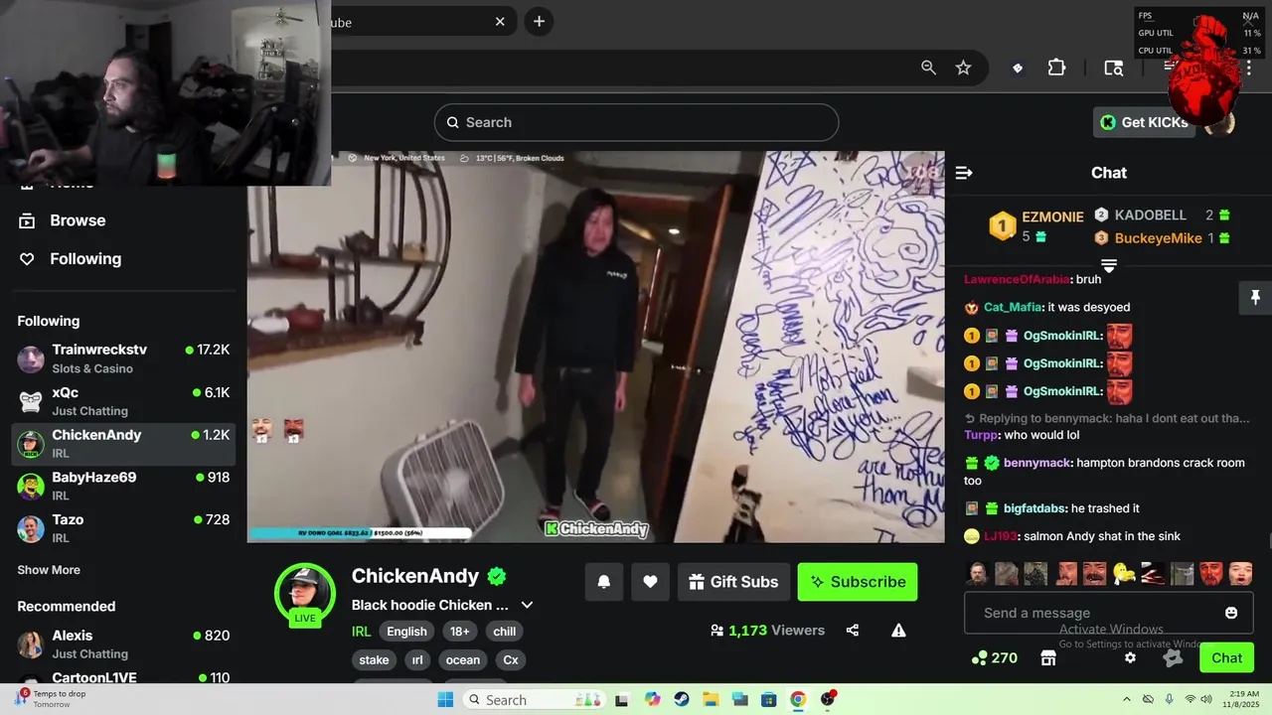This screenshot has width=1272, height=715.
Task: Expand following list with Show More
Action: [x=49, y=570]
